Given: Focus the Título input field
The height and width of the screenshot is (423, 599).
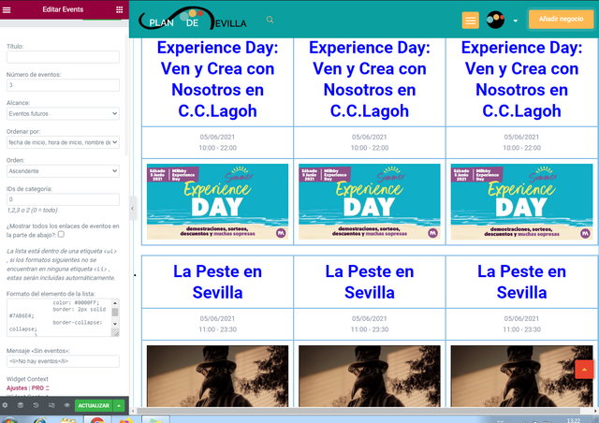Looking at the screenshot, I should pyautogui.click(x=63, y=57).
